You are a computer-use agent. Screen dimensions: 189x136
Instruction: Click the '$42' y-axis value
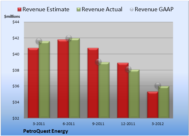[x=16, y=38]
